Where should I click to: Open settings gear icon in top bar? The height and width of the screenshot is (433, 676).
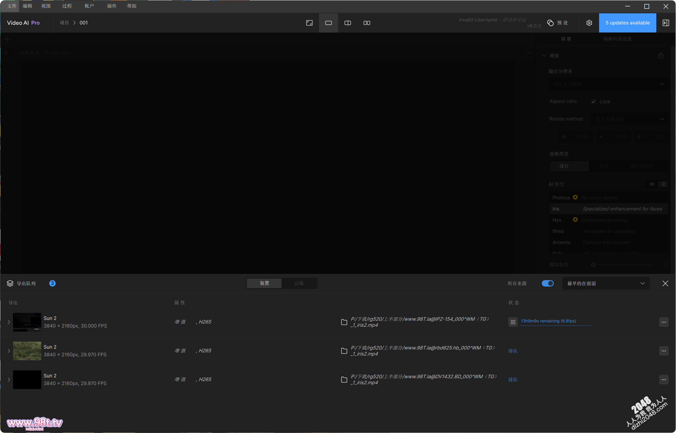click(x=589, y=23)
